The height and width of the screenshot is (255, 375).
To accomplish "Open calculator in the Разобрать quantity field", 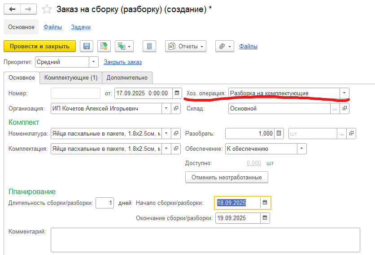I will click(279, 133).
